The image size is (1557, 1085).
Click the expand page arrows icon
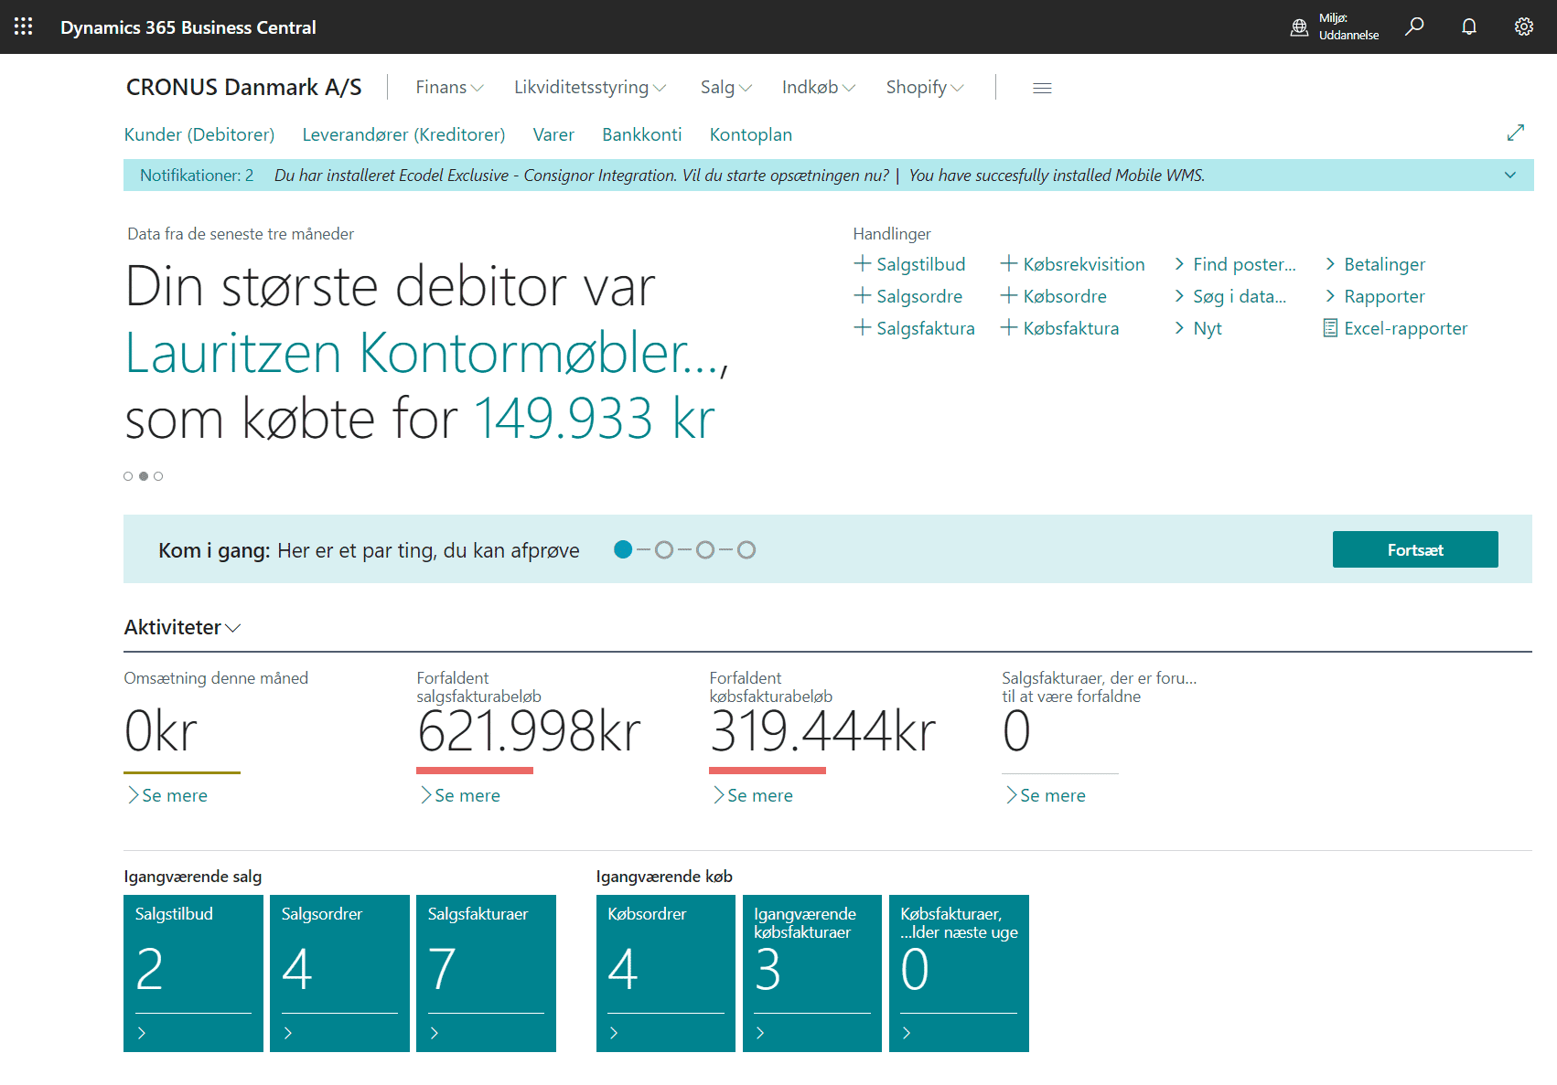[1515, 133]
